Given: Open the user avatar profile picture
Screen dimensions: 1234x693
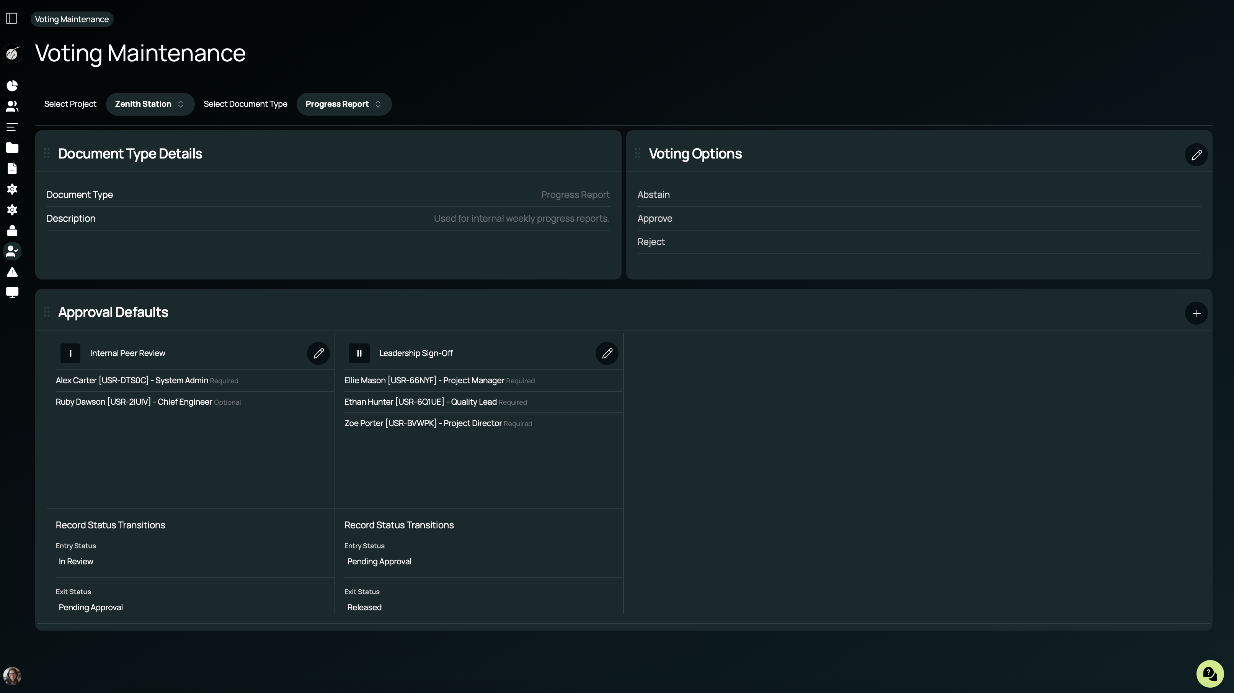Looking at the screenshot, I should click(x=12, y=676).
